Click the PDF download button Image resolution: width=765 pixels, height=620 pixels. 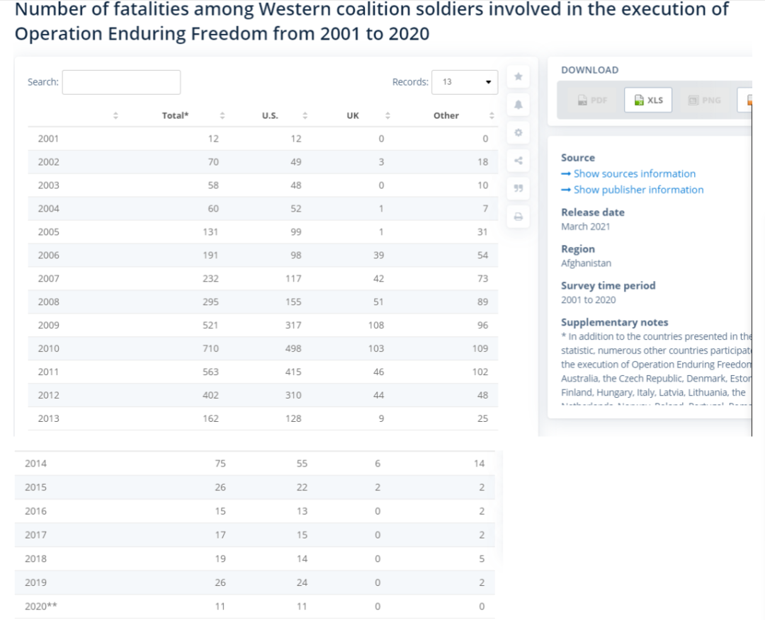click(x=592, y=100)
